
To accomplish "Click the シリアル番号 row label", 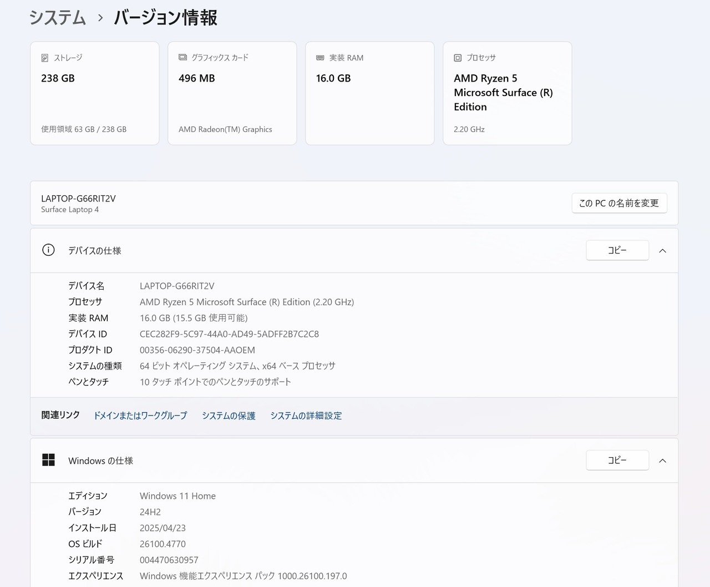I will [91, 560].
